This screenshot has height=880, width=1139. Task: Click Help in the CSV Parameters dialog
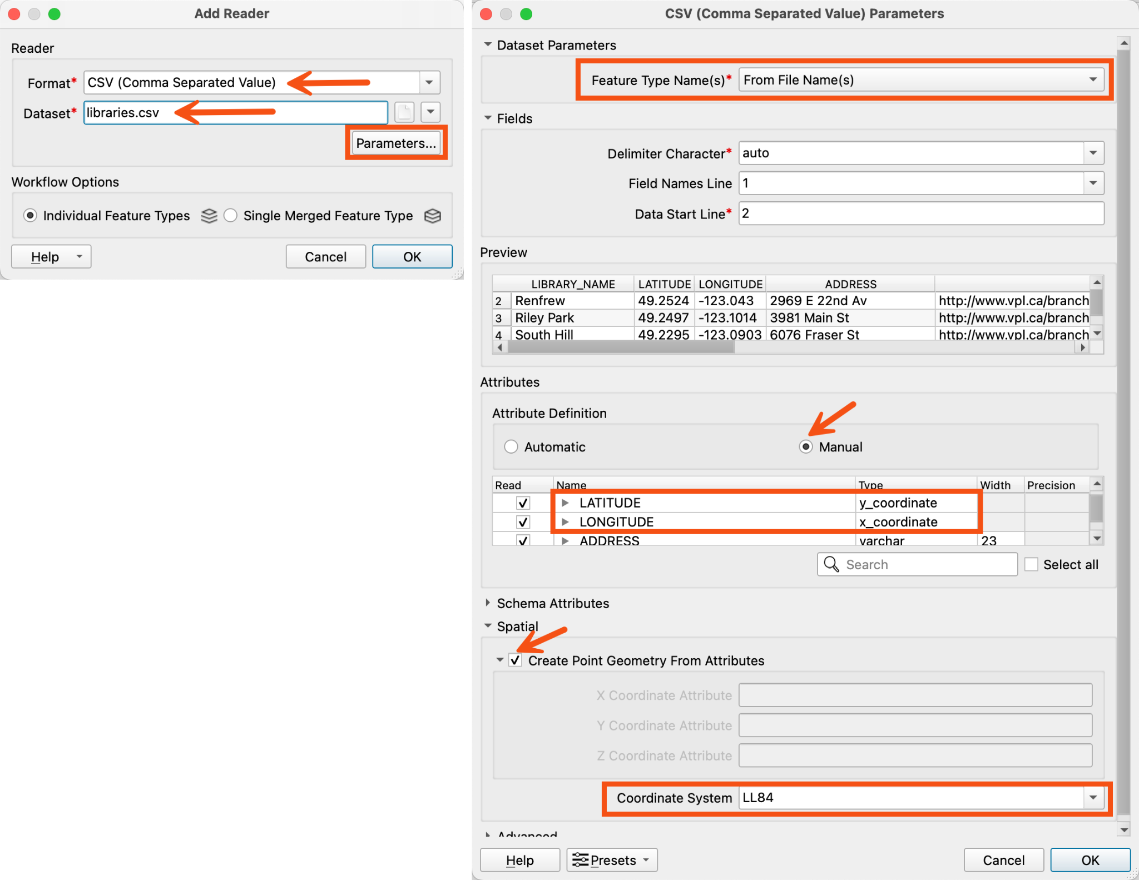[x=520, y=860]
